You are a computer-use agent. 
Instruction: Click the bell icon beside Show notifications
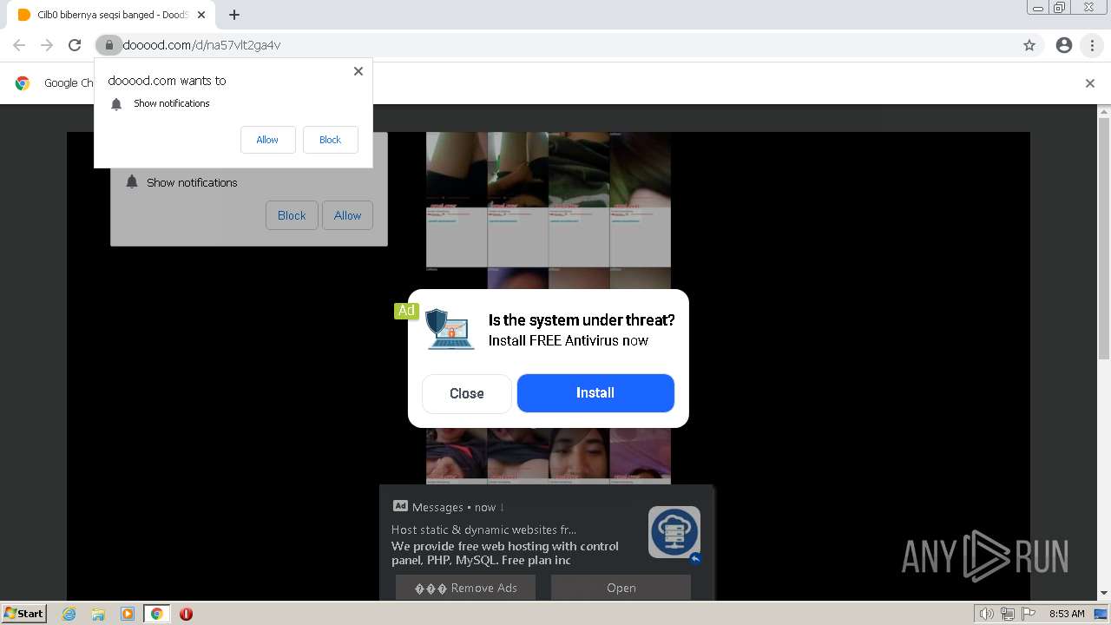(116, 104)
